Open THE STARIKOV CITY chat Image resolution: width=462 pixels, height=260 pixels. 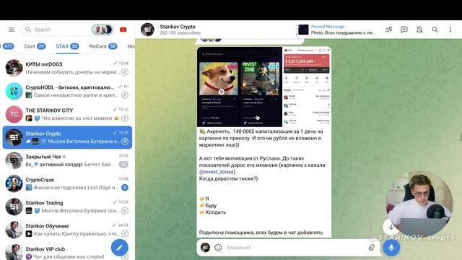pos(67,114)
